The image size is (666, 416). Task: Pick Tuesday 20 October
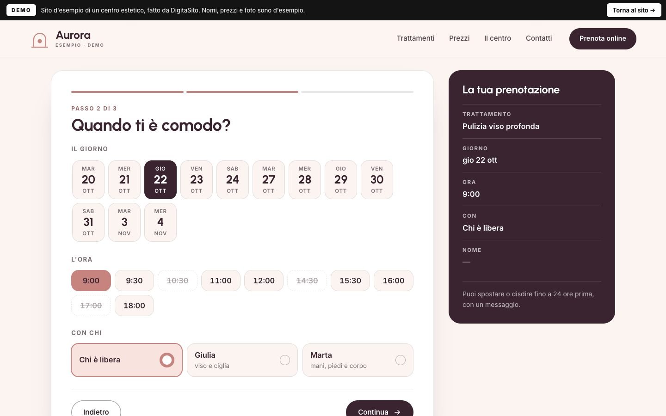[88, 180]
